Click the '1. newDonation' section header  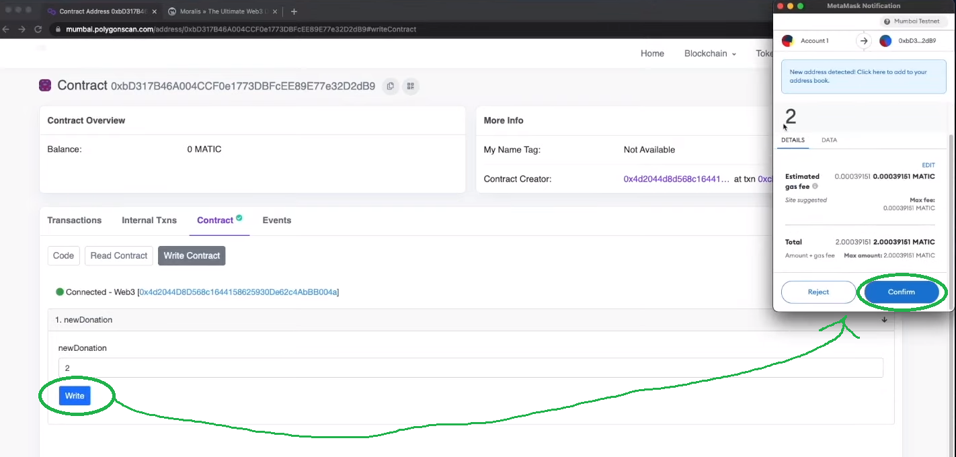pos(471,320)
